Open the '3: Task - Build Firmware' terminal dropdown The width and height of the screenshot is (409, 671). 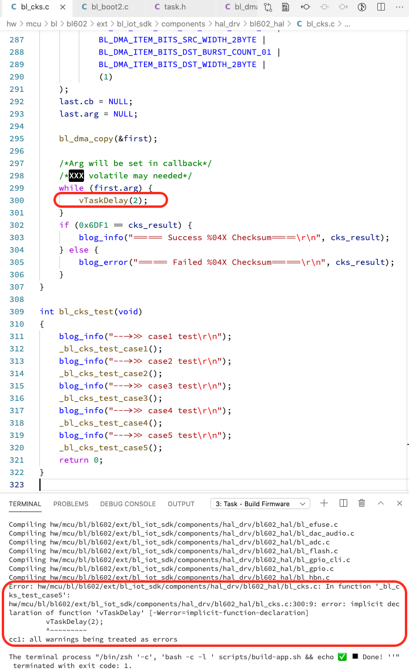[260, 504]
